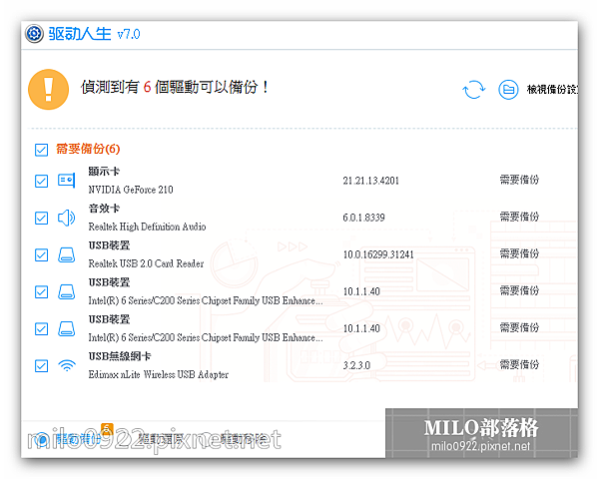Click the 驱动人生 gear logo icon
The height and width of the screenshot is (479, 599).
click(x=34, y=34)
